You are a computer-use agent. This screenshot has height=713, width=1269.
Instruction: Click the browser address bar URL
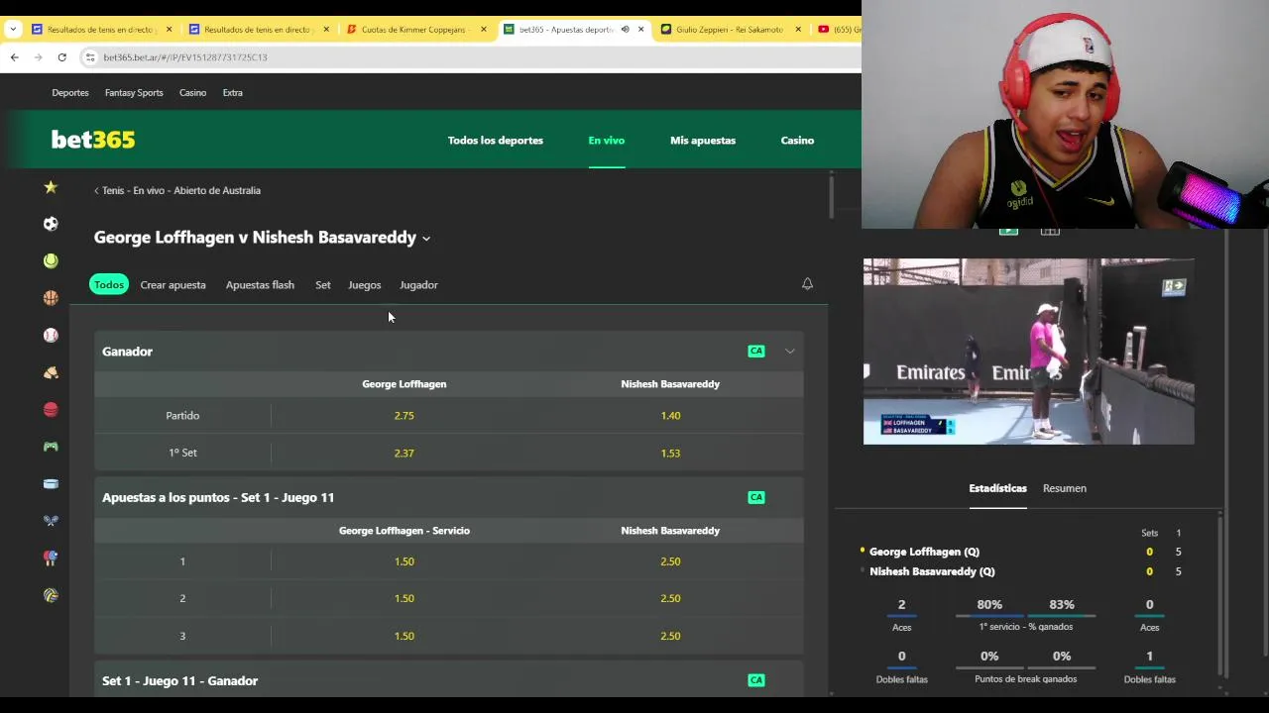click(185, 57)
